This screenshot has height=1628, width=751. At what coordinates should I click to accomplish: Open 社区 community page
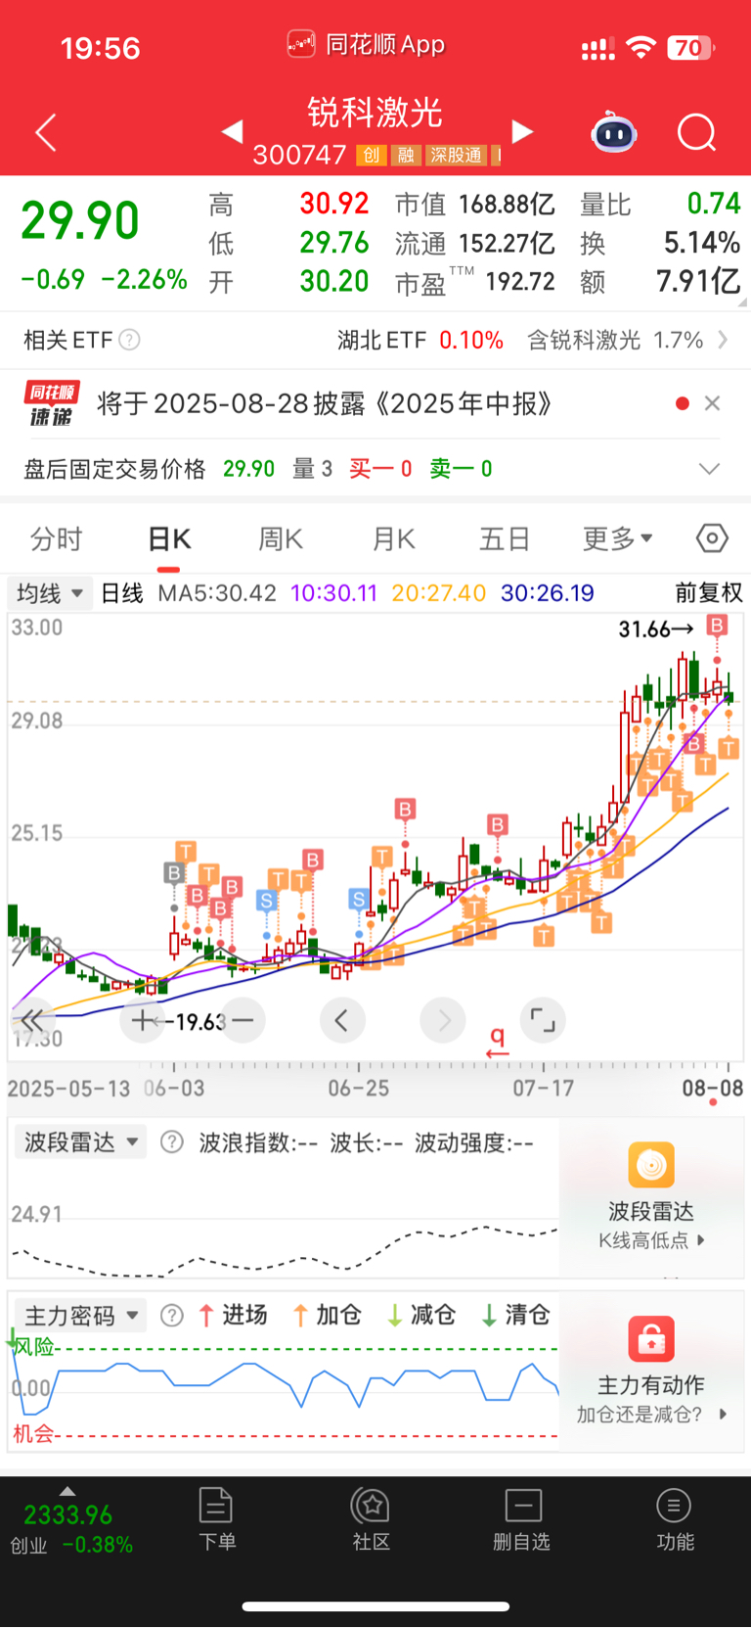[371, 1518]
